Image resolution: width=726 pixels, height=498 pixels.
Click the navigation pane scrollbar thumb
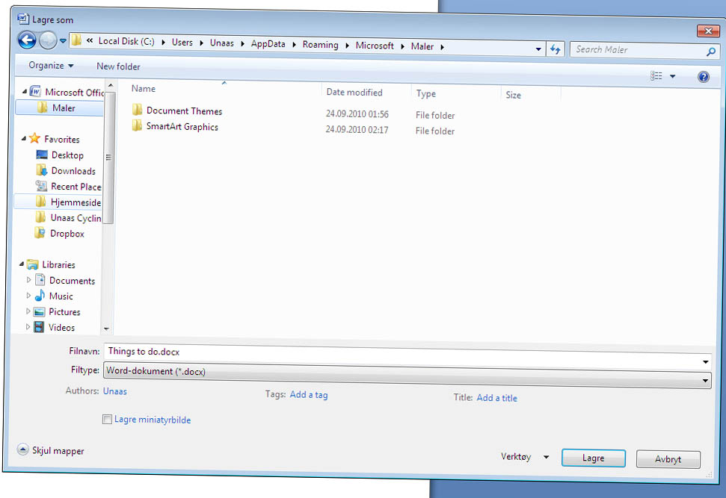pyautogui.click(x=109, y=158)
